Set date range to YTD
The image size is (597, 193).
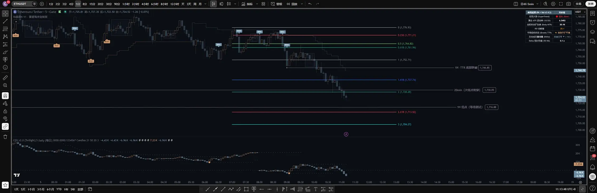59,189
